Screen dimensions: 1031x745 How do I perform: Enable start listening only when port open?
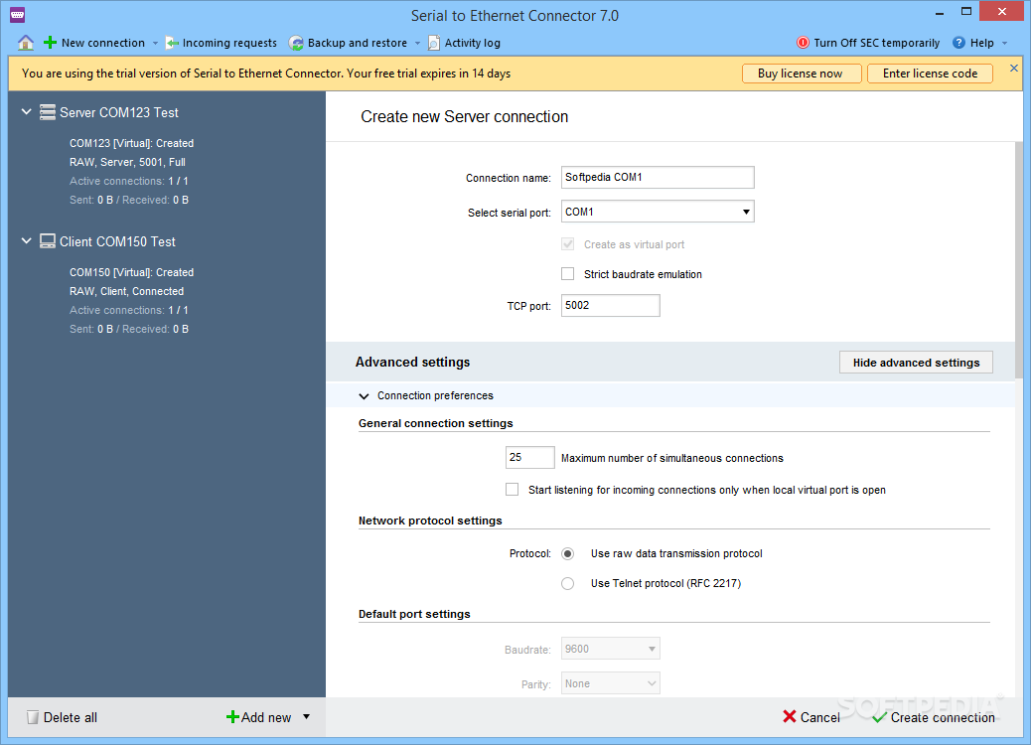[512, 489]
